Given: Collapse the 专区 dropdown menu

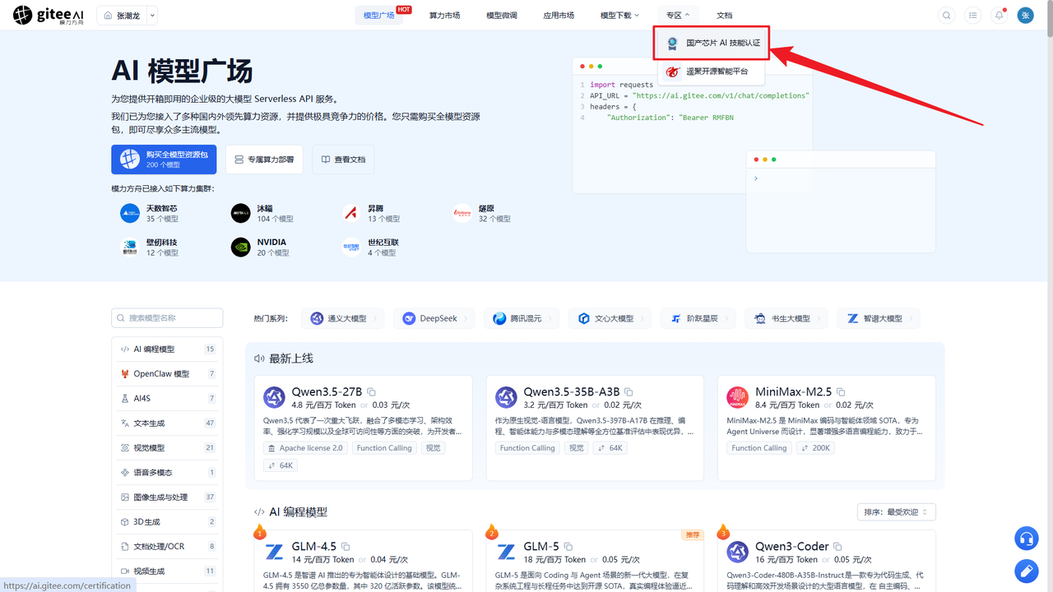Looking at the screenshot, I should pos(678,16).
